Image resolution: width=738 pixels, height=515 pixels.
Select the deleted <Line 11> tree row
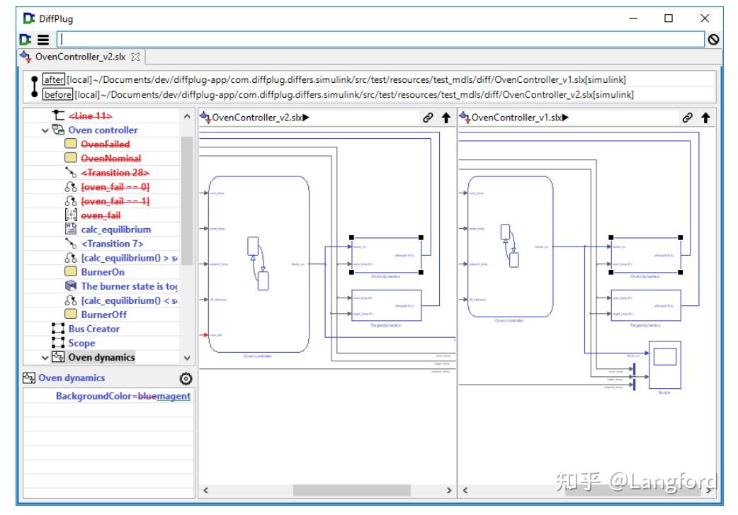pyautogui.click(x=91, y=115)
